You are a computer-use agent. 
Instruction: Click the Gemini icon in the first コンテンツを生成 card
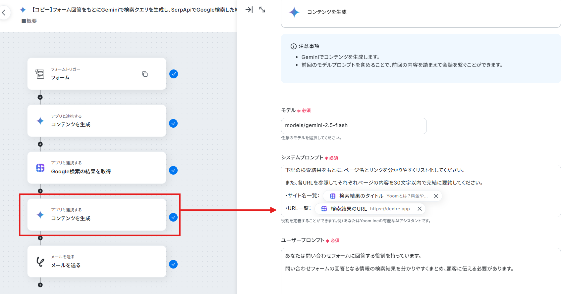40,121
